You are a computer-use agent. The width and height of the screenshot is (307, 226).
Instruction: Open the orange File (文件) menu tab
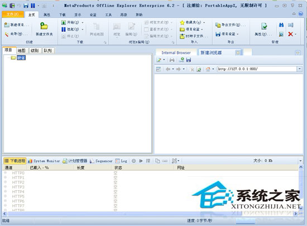coord(13,14)
